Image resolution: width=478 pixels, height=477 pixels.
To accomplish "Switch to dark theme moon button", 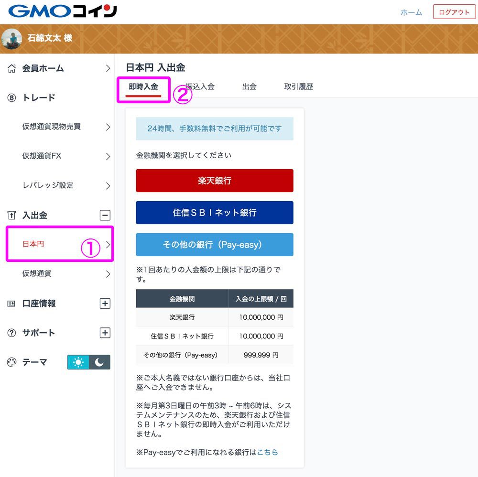I will [x=99, y=362].
